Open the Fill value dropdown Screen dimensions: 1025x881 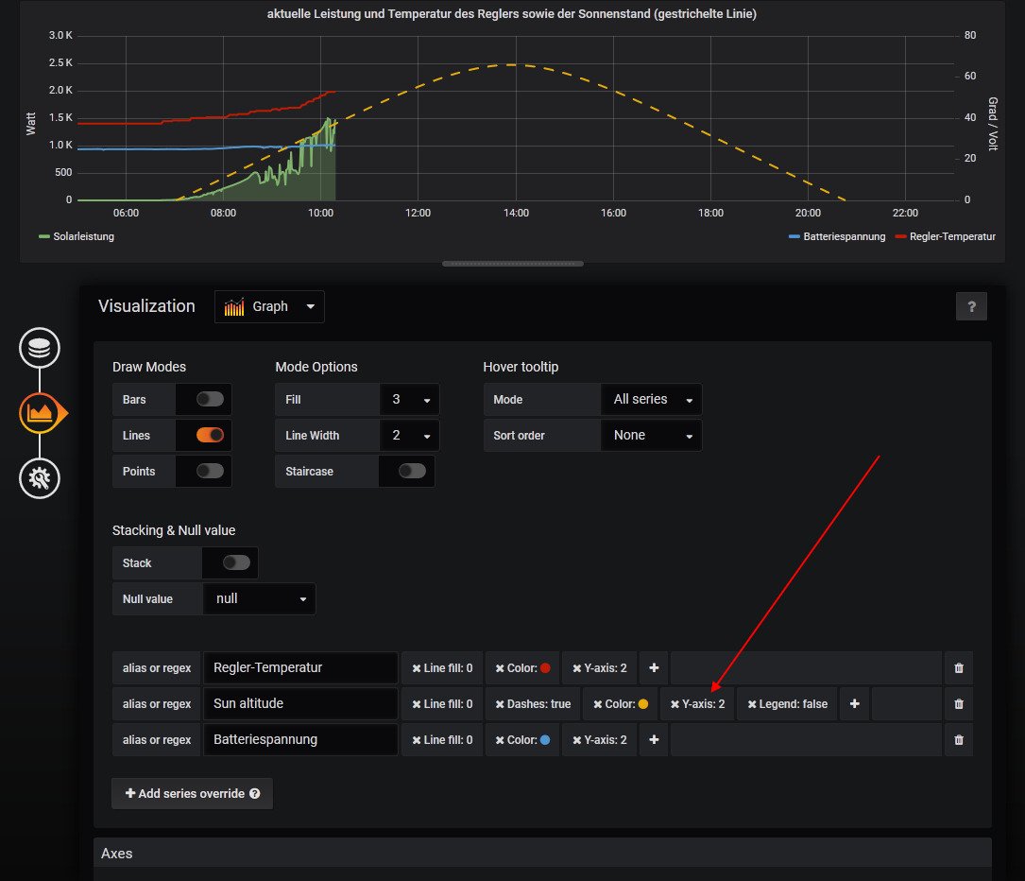coord(409,400)
